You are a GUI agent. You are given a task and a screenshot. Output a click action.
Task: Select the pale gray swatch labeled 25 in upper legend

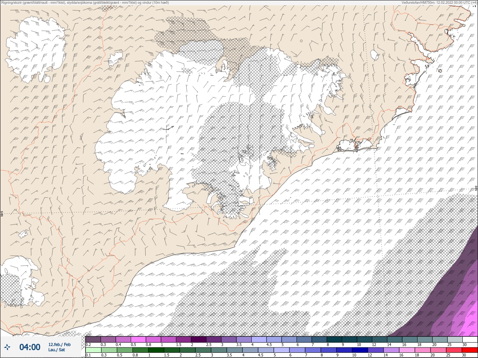pyautogui.click(x=455, y=339)
